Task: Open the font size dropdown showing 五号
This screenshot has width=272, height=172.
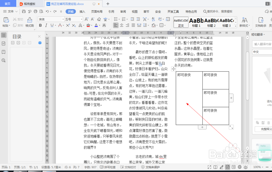Action: click(82, 19)
